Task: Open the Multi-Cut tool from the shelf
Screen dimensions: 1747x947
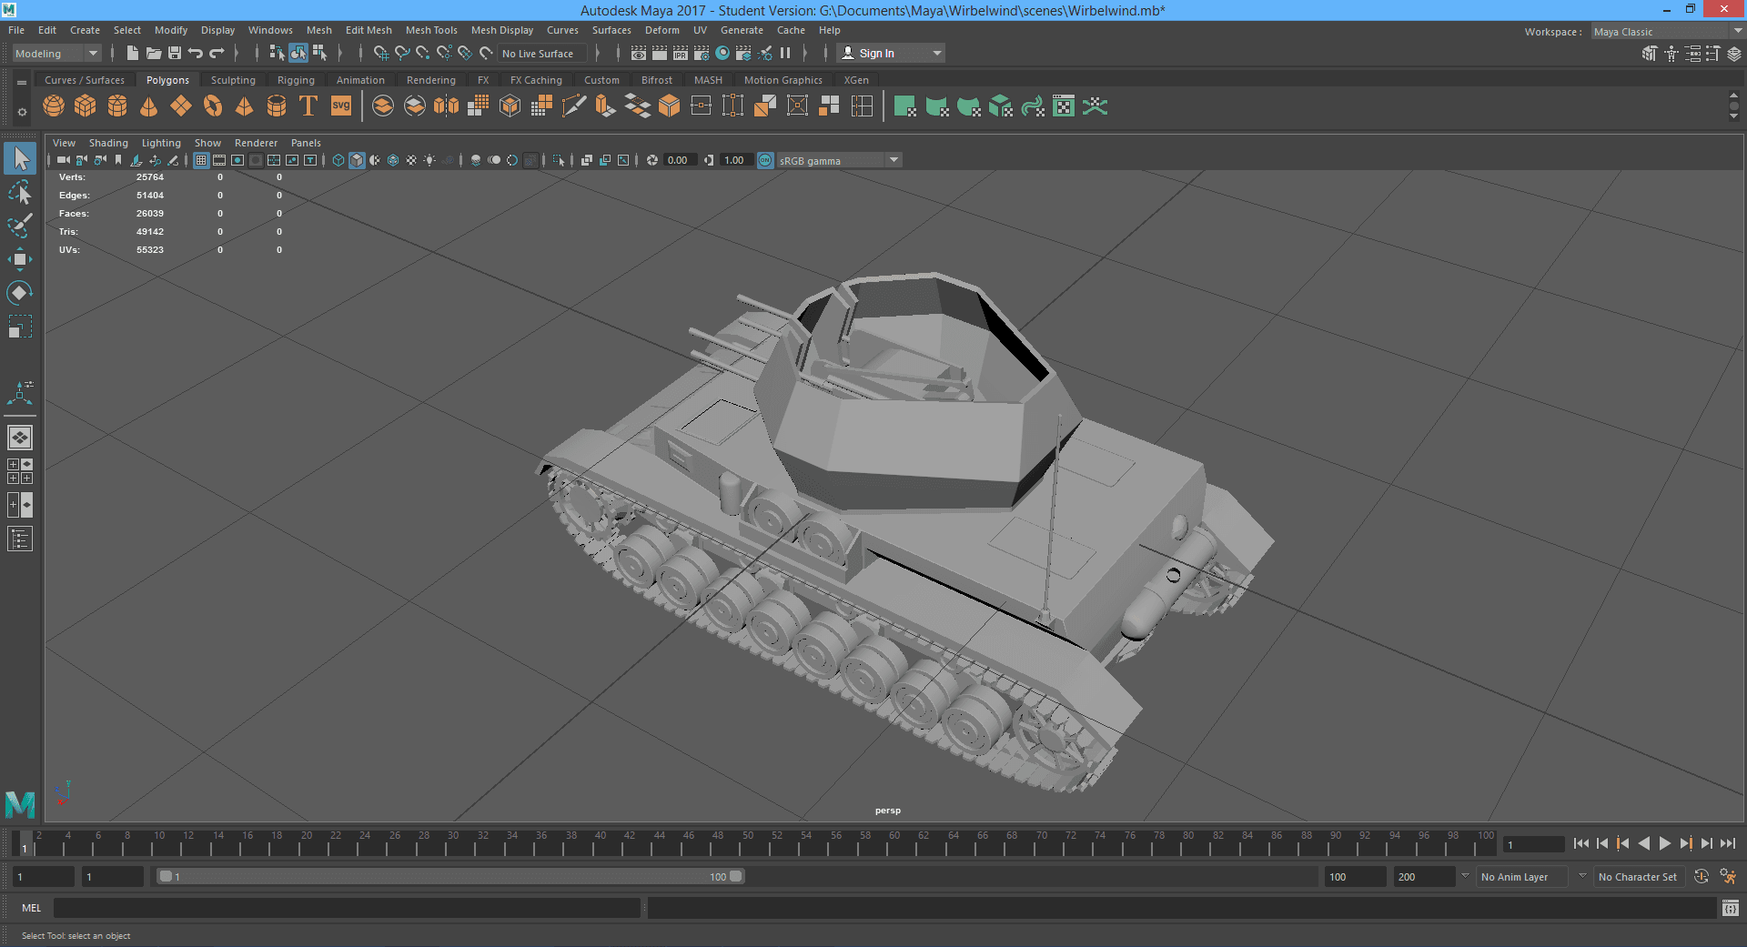Action: [x=574, y=106]
